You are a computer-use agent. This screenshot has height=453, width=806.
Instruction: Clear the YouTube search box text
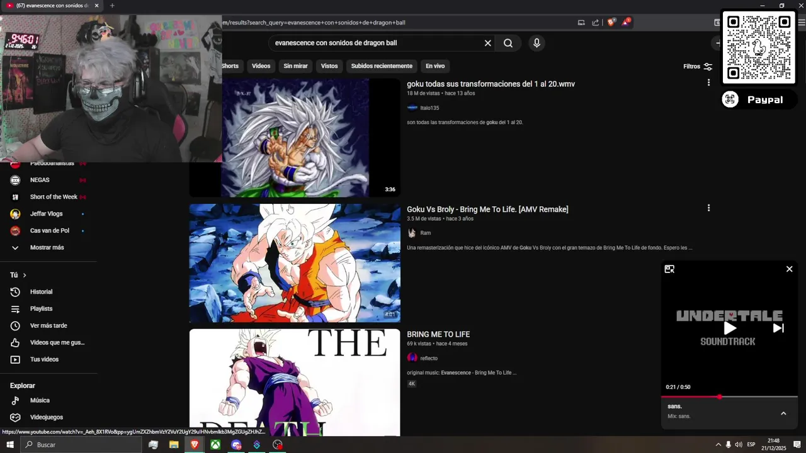point(487,43)
